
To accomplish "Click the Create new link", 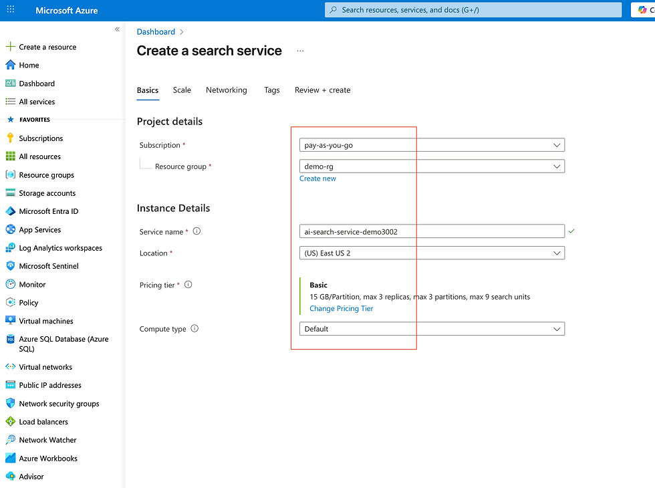I will [x=317, y=178].
